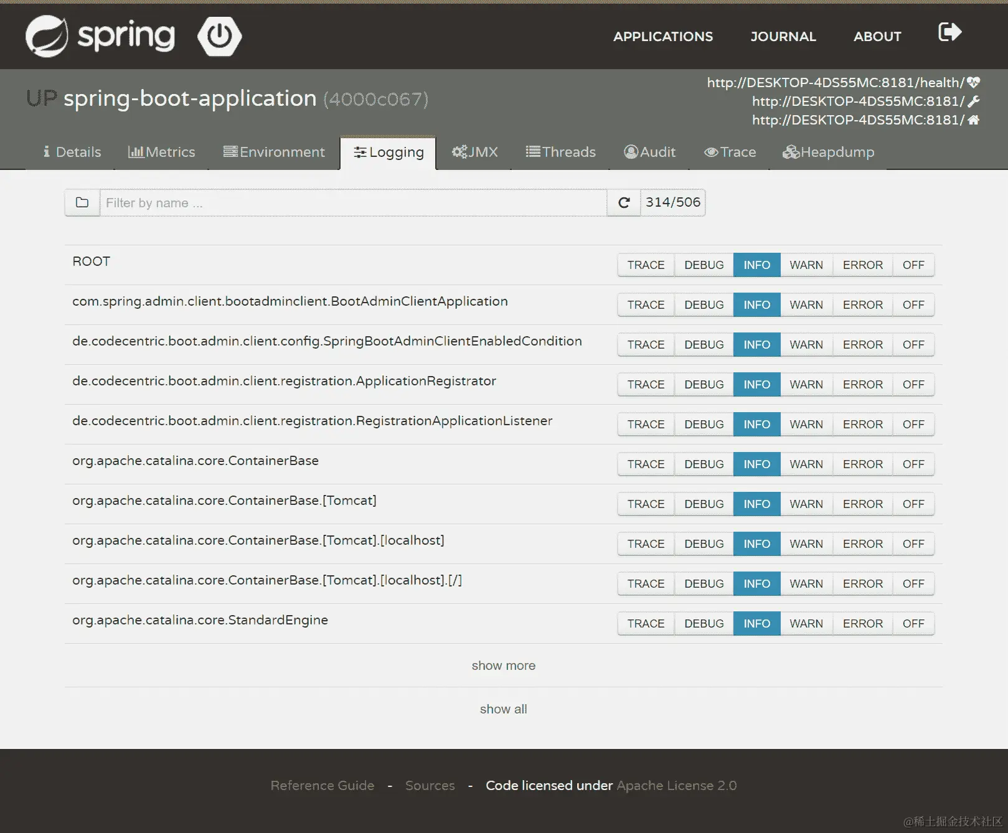The width and height of the screenshot is (1008, 833).
Task: Set core.ContainerBase logger to OFF
Action: pyautogui.click(x=913, y=464)
